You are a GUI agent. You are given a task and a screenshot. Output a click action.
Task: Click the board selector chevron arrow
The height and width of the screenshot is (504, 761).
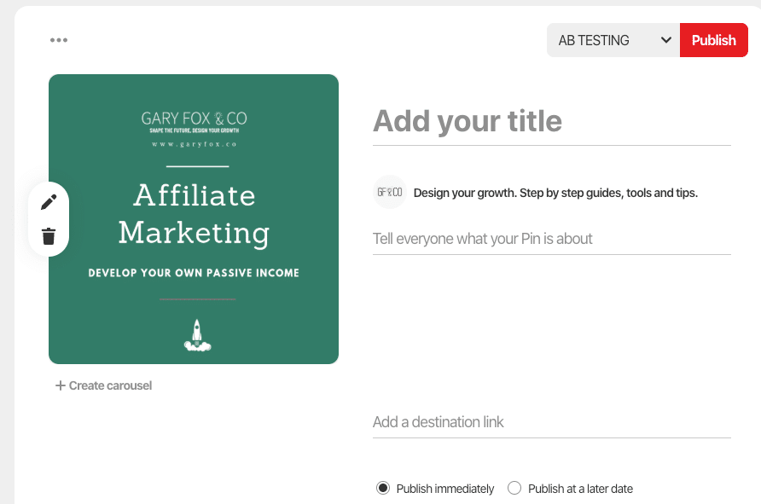pyautogui.click(x=665, y=40)
